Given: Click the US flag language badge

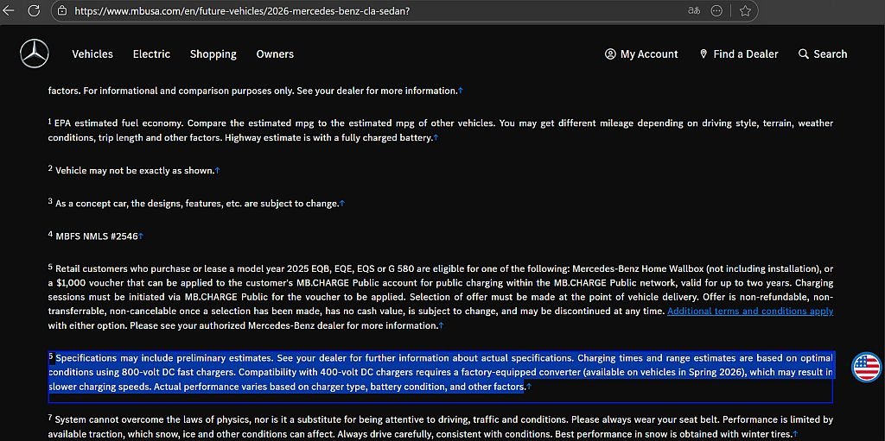Looking at the screenshot, I should [x=866, y=367].
